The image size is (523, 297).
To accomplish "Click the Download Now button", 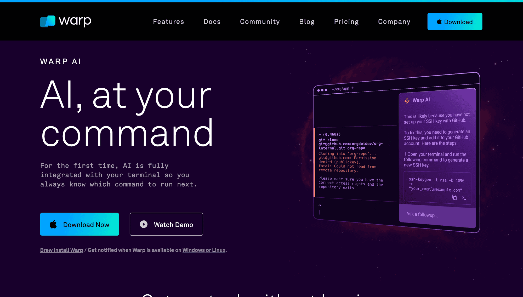I will 79,224.
